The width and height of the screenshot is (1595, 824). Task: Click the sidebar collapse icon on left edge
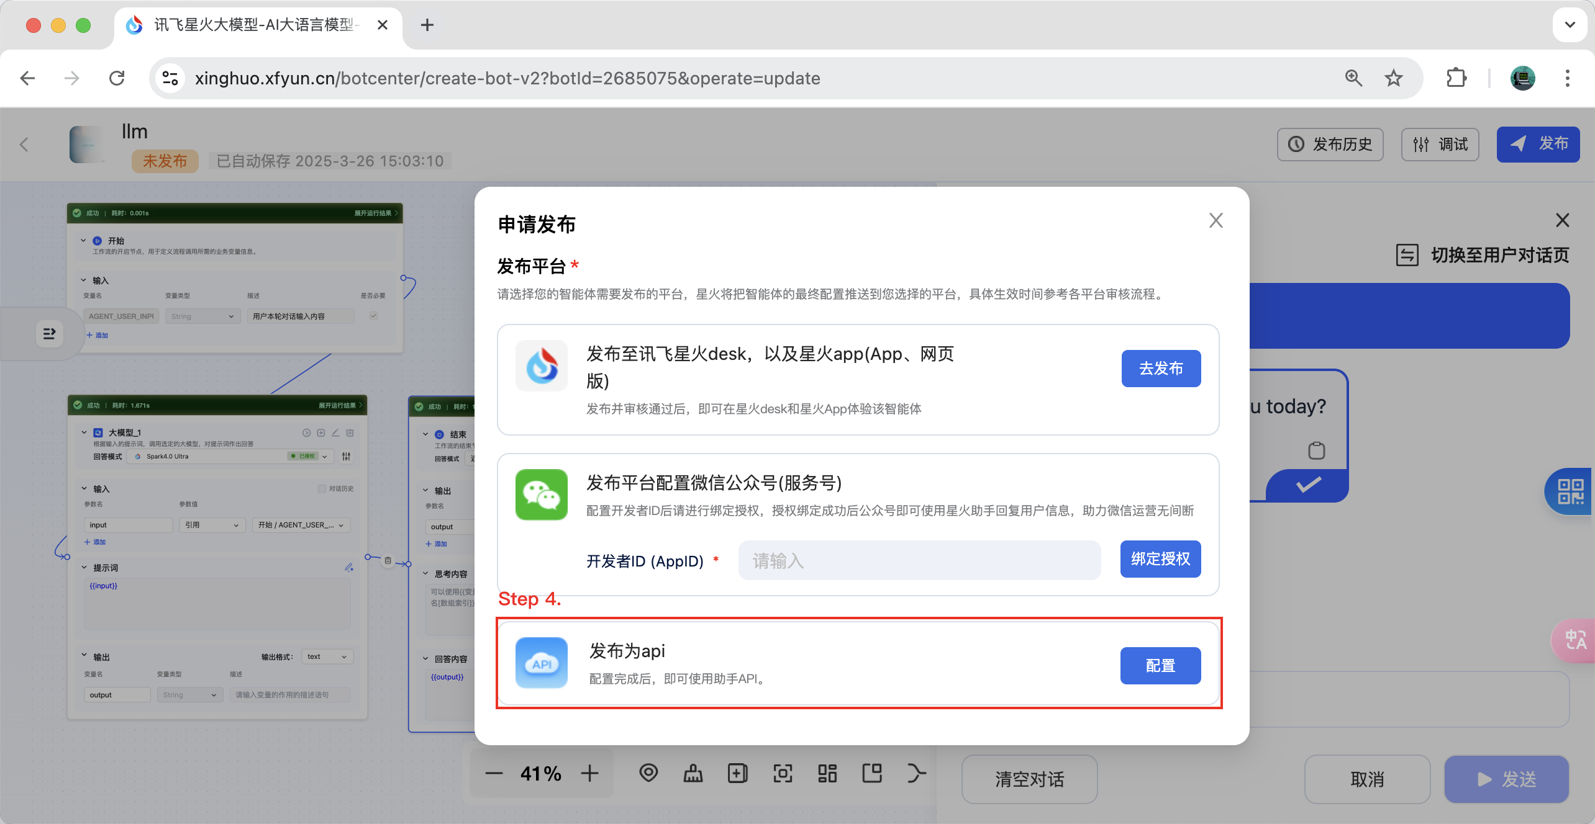coord(49,334)
